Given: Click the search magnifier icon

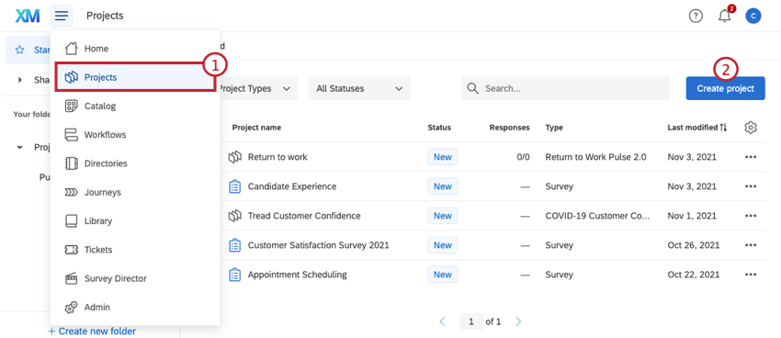Looking at the screenshot, I should coord(472,88).
